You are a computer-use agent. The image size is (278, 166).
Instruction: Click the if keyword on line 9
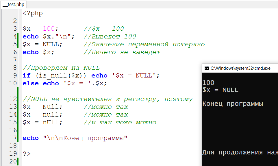(27, 75)
